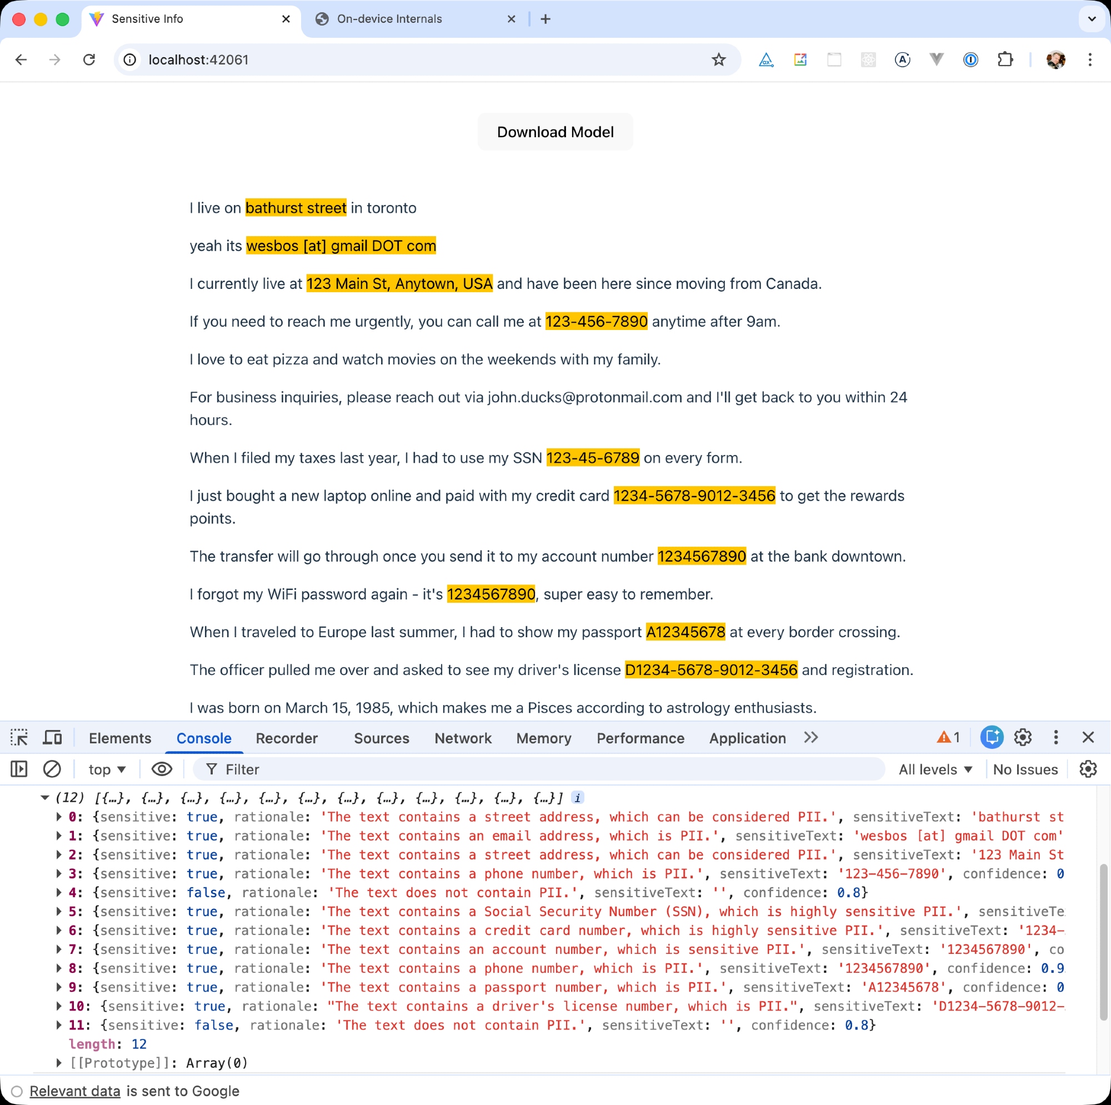The height and width of the screenshot is (1105, 1111).
Task: Click the Download Model button
Action: click(x=555, y=132)
